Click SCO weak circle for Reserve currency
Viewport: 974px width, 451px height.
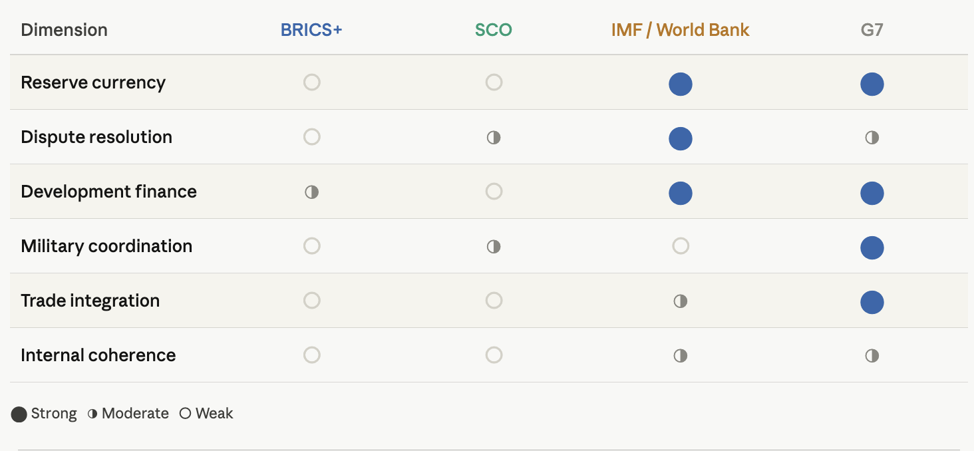point(493,82)
